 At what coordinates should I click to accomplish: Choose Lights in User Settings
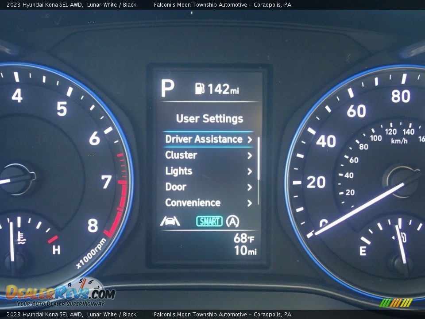point(208,171)
